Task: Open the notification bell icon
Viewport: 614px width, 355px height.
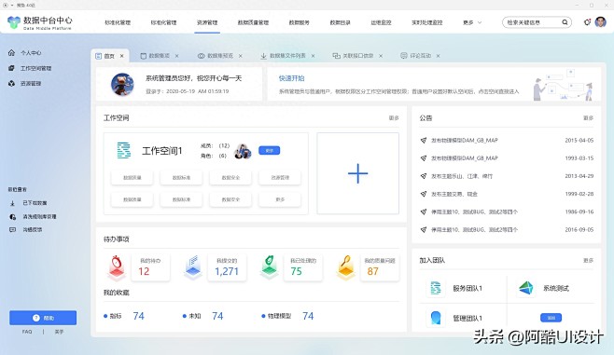Action: 587,22
